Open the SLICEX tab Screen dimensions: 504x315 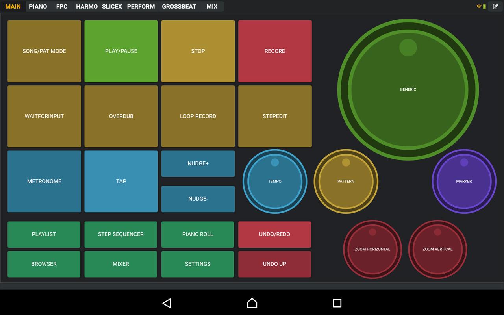[112, 6]
